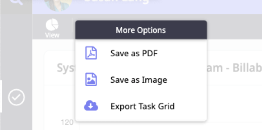The width and height of the screenshot is (262, 130).
Task: Click the image file icon in menu
Action: [91, 79]
